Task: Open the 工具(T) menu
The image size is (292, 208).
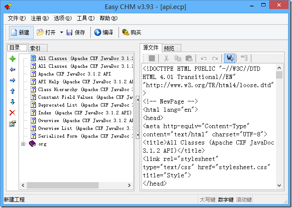Action: coord(86,18)
